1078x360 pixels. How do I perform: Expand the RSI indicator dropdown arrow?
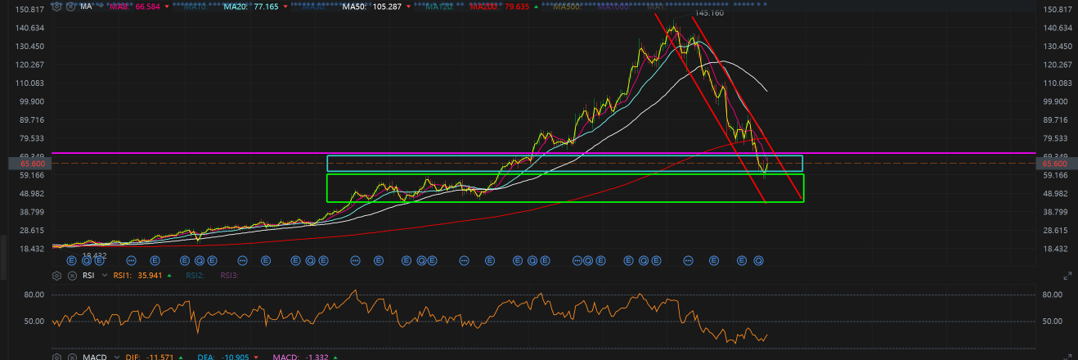[x=104, y=277]
